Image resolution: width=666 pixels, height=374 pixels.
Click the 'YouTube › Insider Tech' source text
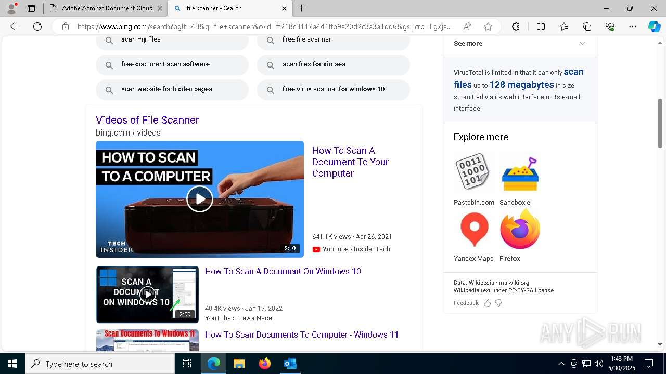point(356,249)
